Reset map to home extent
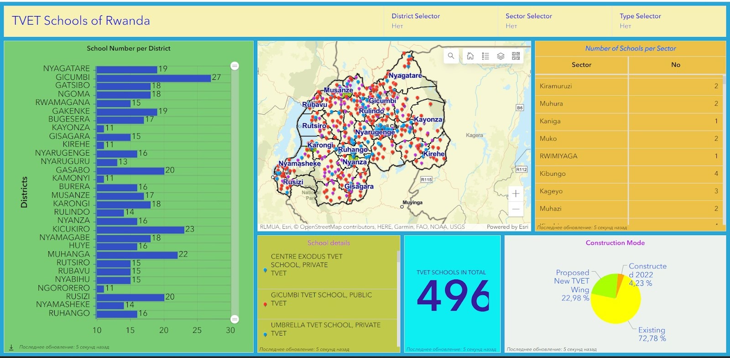The width and height of the screenshot is (730, 358). [x=470, y=56]
